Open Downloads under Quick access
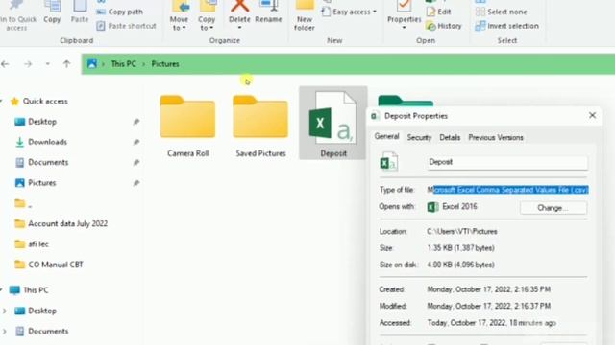This screenshot has width=615, height=345. pos(47,142)
